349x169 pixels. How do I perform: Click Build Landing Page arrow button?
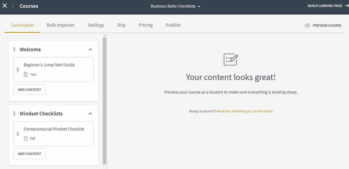[x=328, y=6]
